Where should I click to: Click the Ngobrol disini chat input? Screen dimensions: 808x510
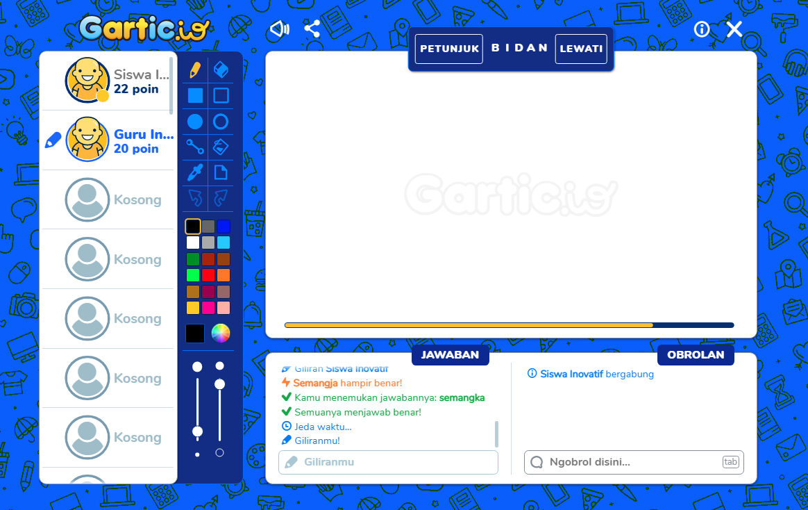click(x=634, y=462)
